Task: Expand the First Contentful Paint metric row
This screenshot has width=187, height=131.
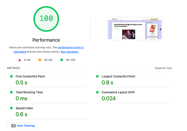Action: click(47, 80)
